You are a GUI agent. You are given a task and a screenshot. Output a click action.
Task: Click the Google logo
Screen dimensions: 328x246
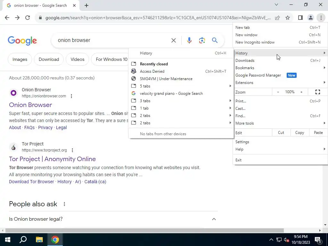(x=22, y=41)
